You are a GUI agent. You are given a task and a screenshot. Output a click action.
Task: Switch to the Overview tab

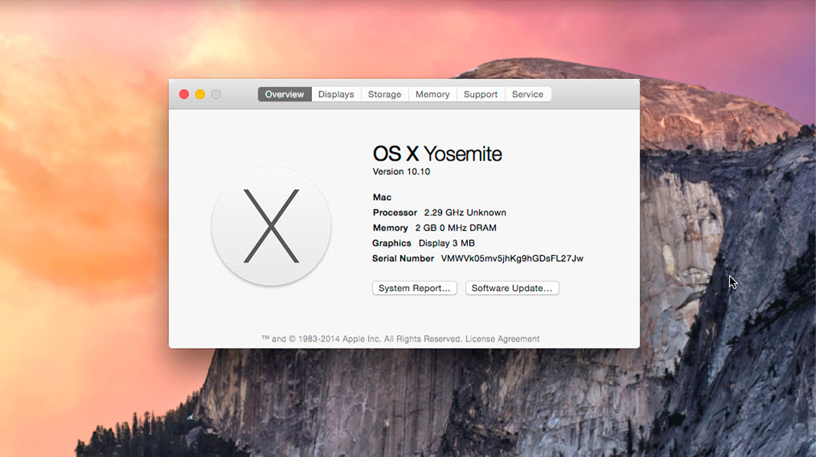coord(284,94)
